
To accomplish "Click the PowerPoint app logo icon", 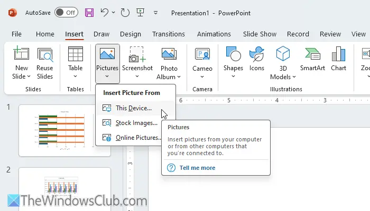I will click(x=12, y=13).
